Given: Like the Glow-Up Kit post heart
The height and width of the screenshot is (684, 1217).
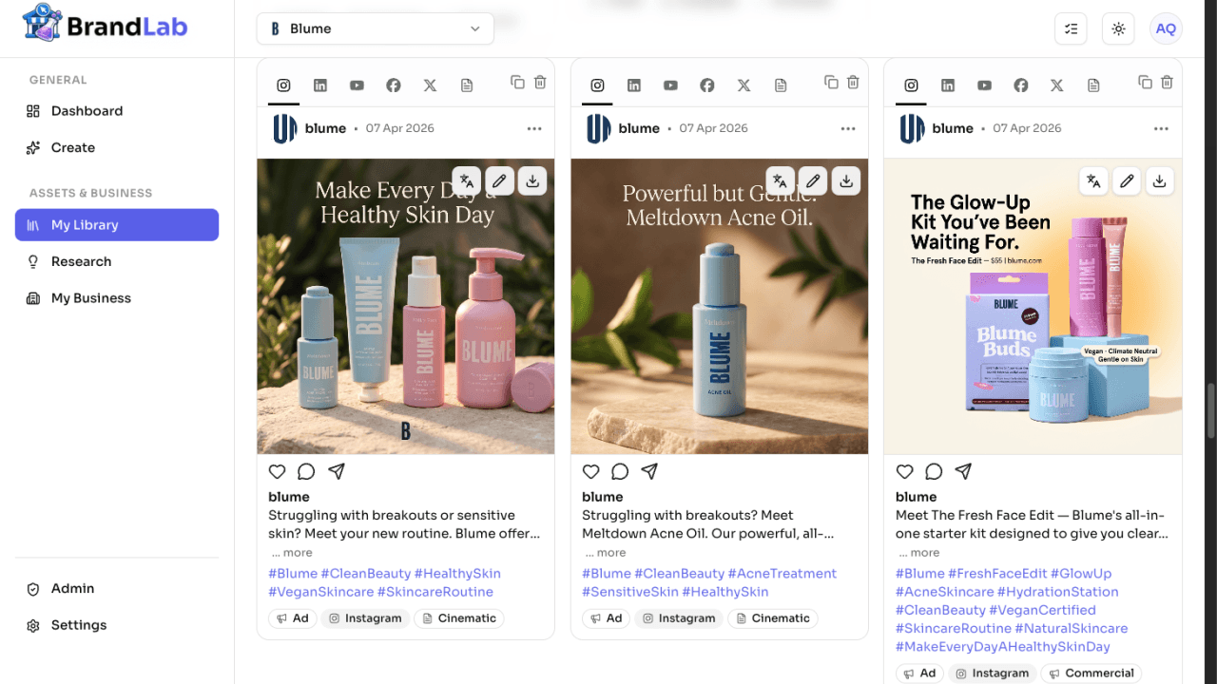Looking at the screenshot, I should [904, 471].
